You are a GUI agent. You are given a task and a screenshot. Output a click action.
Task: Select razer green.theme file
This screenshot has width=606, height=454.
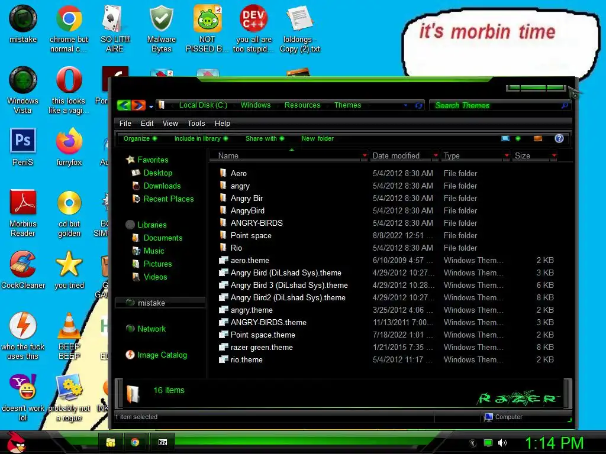click(x=256, y=347)
